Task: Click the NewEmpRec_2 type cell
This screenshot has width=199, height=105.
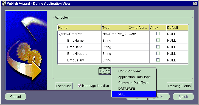Action: point(114,34)
